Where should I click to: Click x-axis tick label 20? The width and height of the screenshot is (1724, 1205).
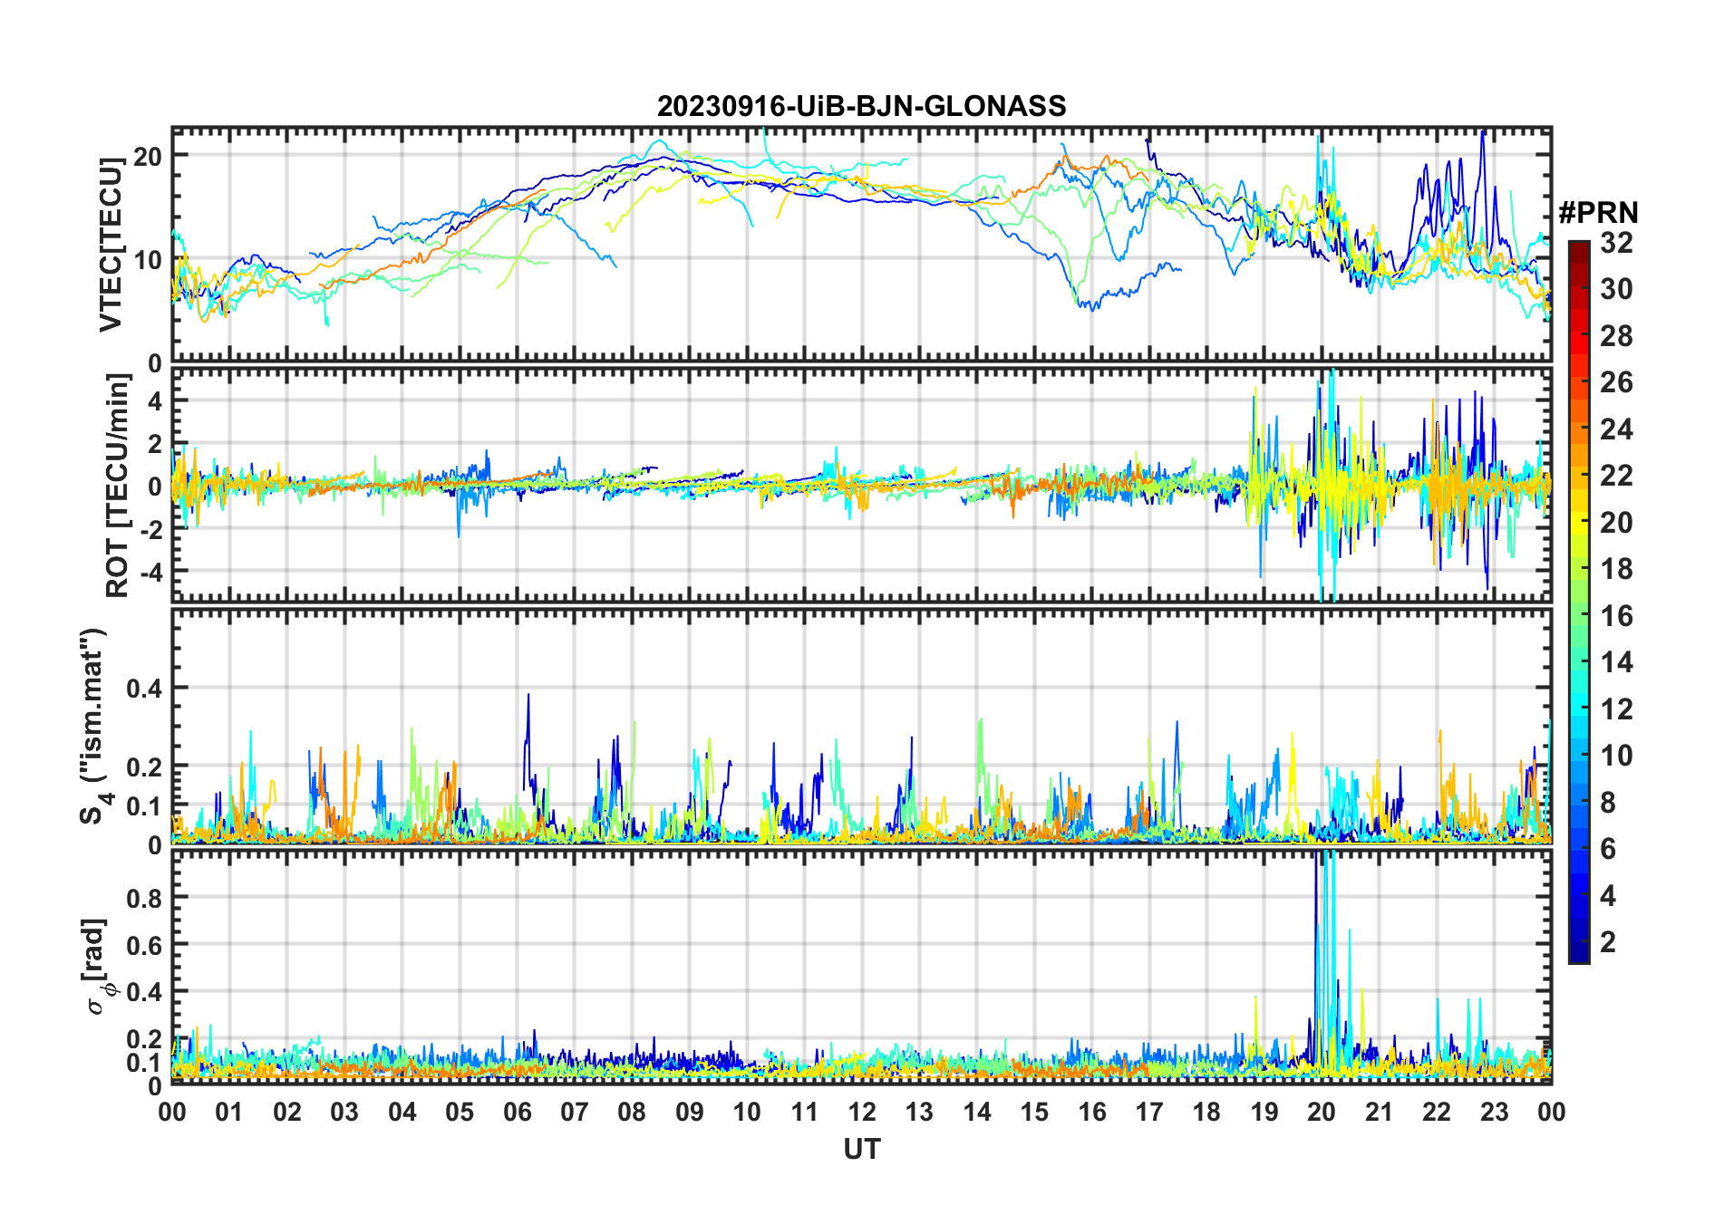(x=1321, y=1112)
